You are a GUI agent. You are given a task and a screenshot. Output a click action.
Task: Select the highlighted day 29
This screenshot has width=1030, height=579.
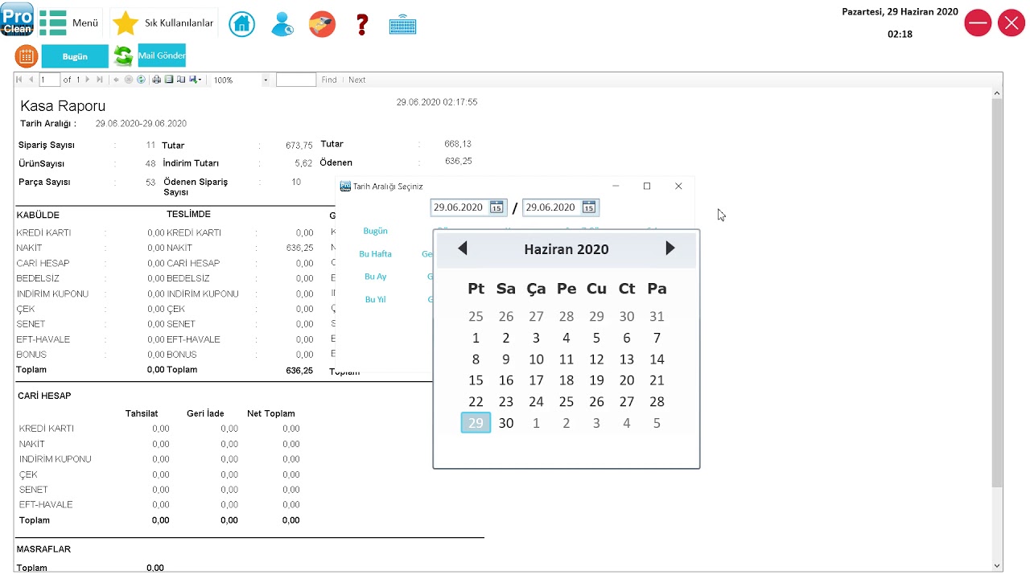click(476, 423)
